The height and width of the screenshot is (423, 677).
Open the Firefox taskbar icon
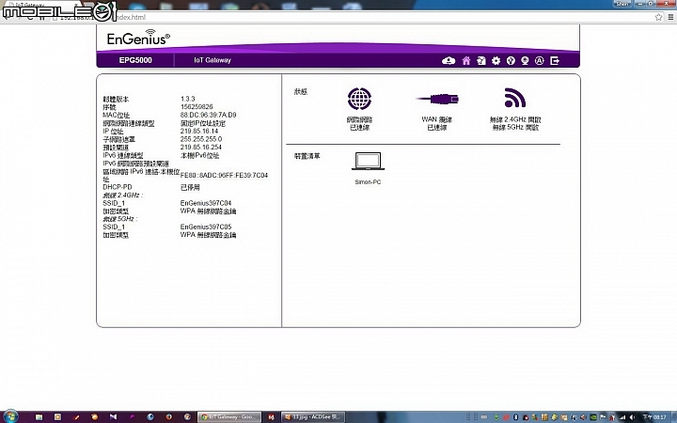[168, 417]
